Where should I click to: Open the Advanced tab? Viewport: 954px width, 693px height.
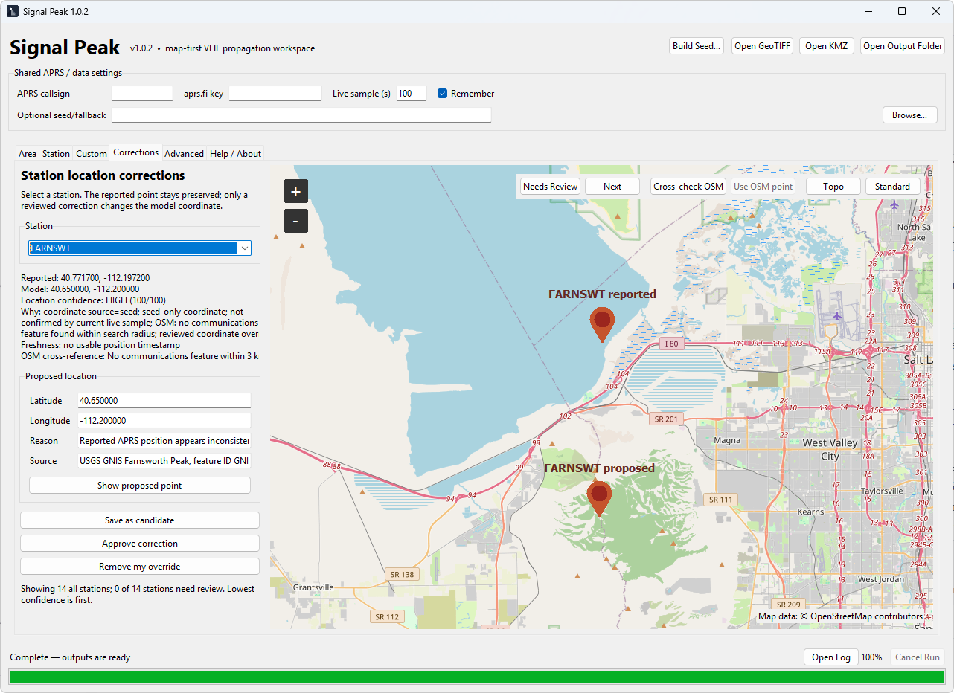click(184, 154)
